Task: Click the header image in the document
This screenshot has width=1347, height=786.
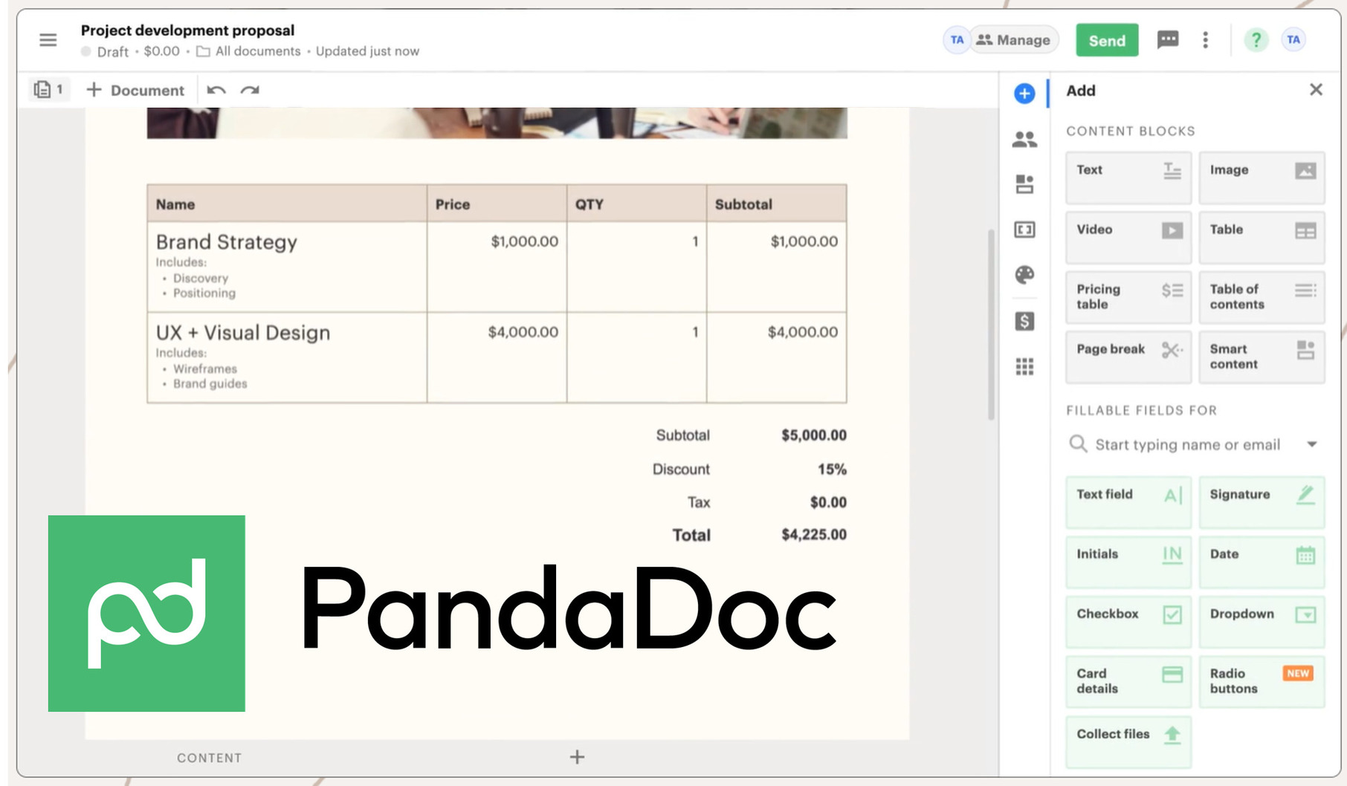Action: 497,123
